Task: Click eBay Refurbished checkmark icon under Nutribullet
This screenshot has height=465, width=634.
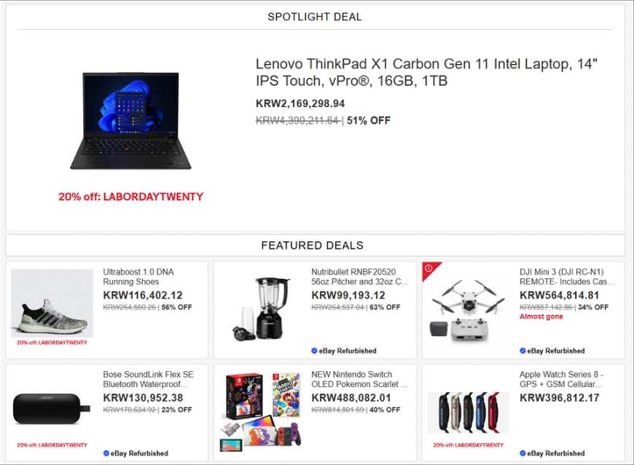Action: pos(314,351)
